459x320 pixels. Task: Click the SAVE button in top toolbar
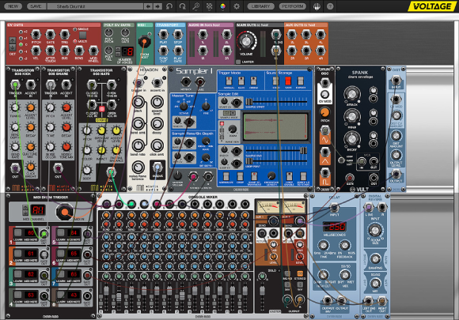pyautogui.click(x=36, y=6)
